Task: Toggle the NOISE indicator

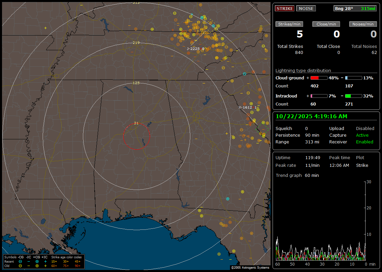Action: (x=306, y=9)
